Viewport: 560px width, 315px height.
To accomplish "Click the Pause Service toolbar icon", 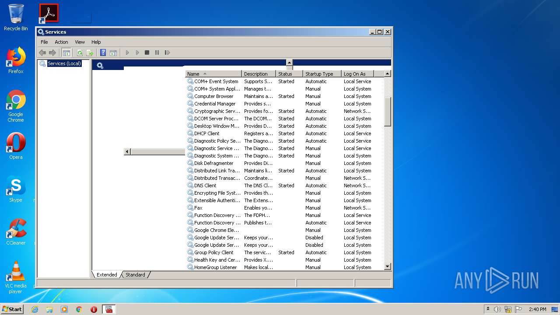I will click(x=157, y=52).
